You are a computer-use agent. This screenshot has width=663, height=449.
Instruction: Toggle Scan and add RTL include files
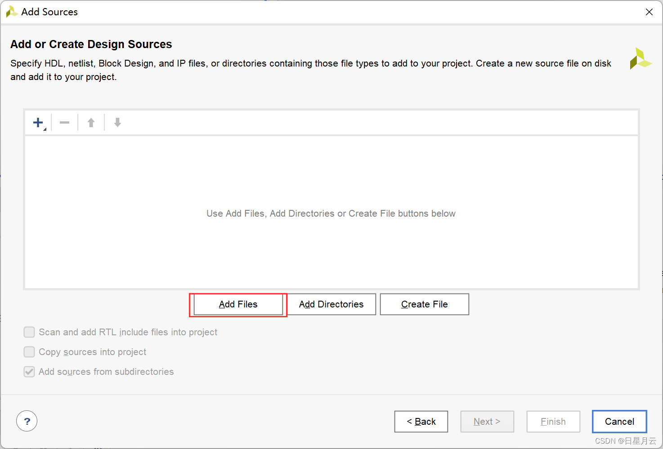click(x=29, y=332)
